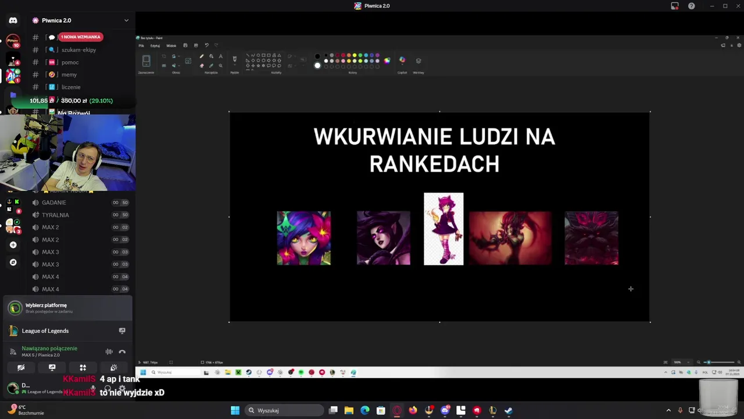
Task: Expand the Brushes dropdown arrow
Action: [x=235, y=66]
